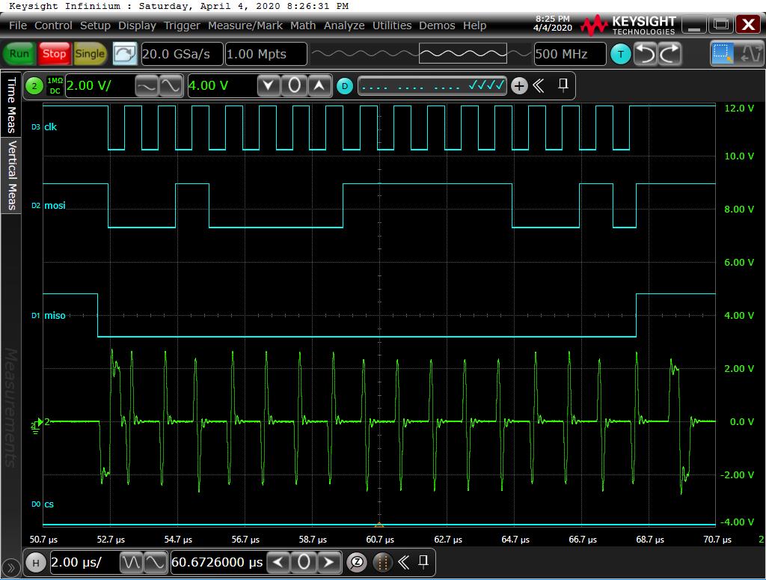766x580 pixels.
Task: Click the Undo arrow icon
Action: (645, 54)
